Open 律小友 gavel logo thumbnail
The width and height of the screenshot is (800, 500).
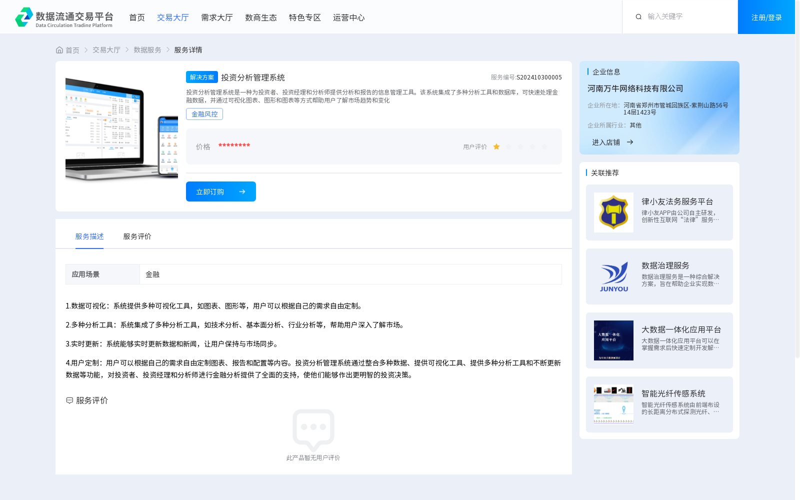613,212
